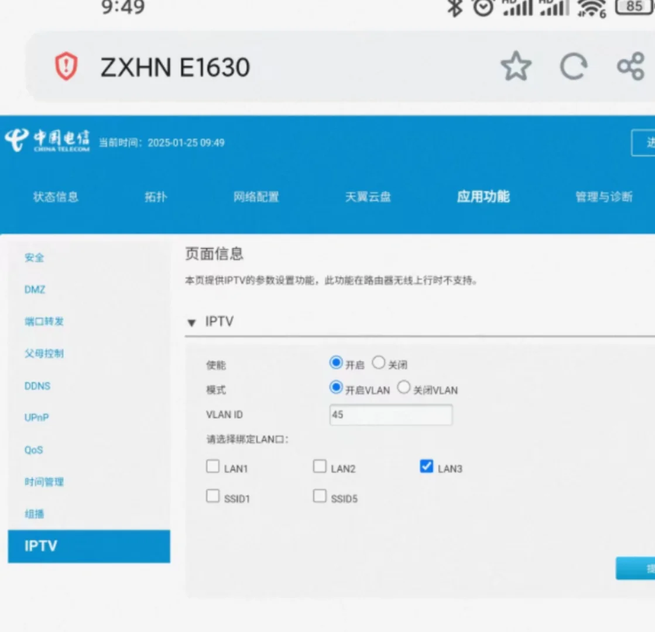
Task: Tap the Wi-Fi 6 status bar icon
Action: (x=592, y=8)
